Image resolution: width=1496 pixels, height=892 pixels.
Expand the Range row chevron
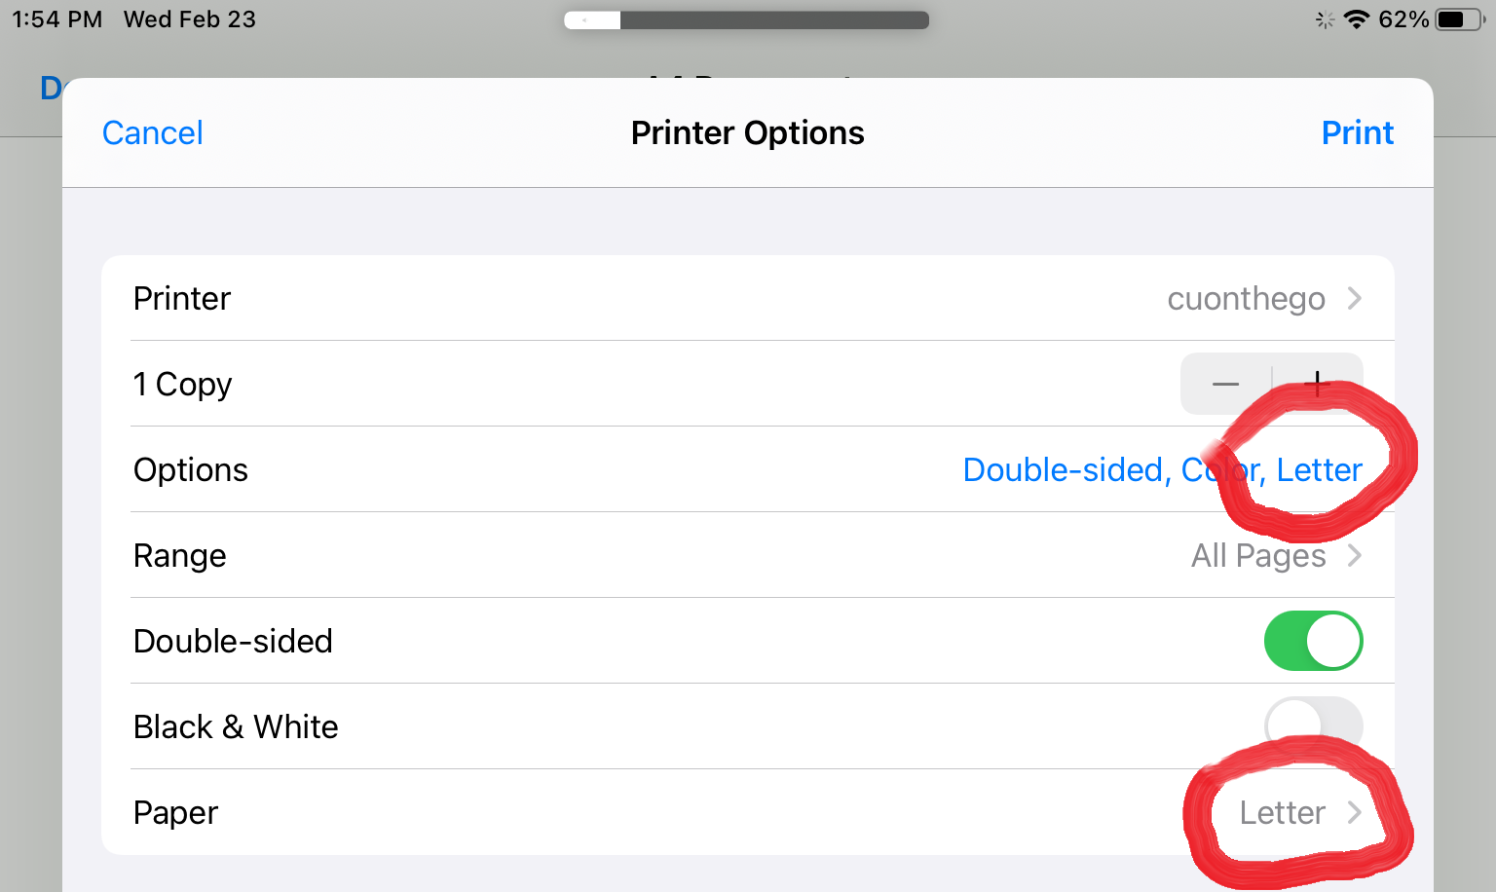tap(1354, 555)
